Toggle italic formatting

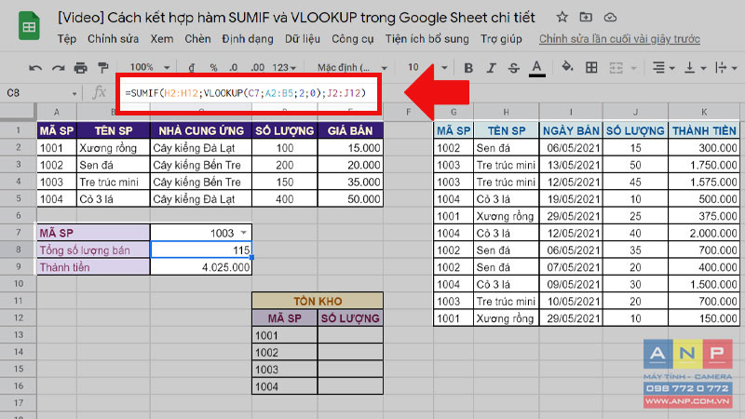point(492,68)
